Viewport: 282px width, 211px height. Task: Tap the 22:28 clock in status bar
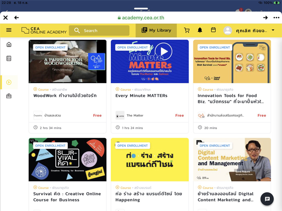pyautogui.click(x=6, y=3)
